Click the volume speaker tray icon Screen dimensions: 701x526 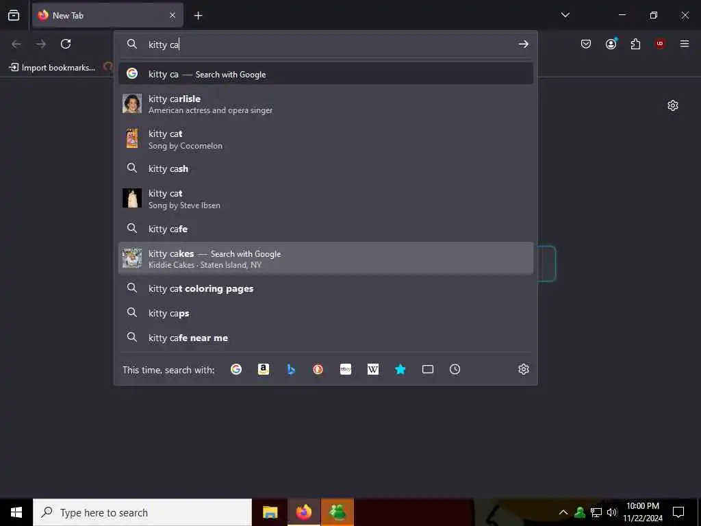tap(612, 512)
